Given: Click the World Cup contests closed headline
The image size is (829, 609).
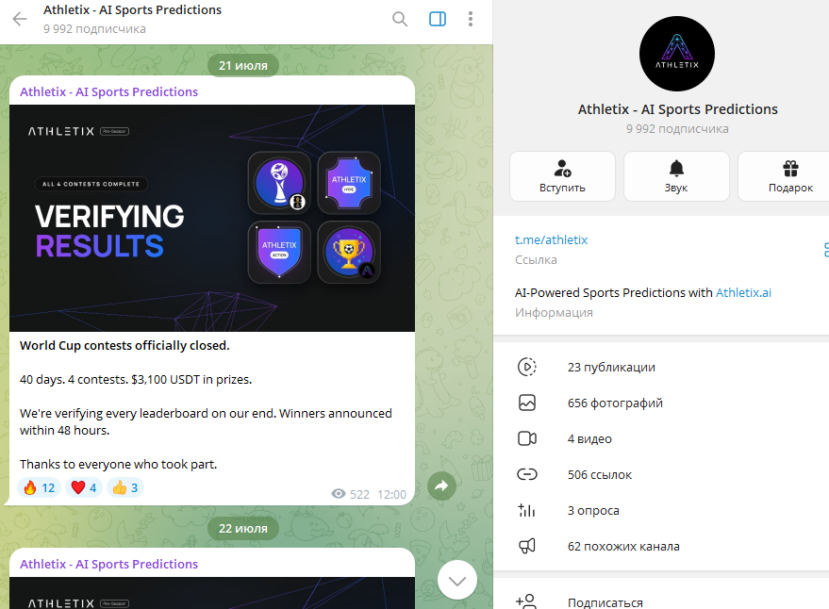Looking at the screenshot, I should [x=124, y=346].
